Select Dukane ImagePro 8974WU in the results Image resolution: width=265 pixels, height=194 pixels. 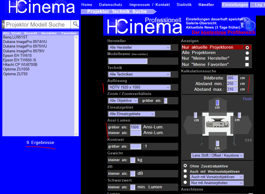[x=25, y=42]
